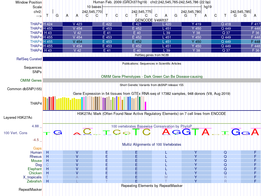Screen dimensions: 261x196
Task: Click the Elephant species label
Action: coord(35,169)
